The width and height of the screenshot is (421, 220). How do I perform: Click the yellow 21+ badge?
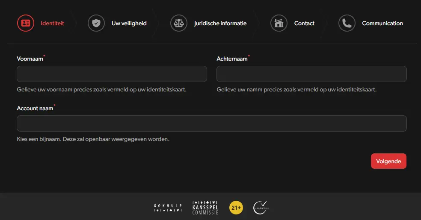coord(236,208)
